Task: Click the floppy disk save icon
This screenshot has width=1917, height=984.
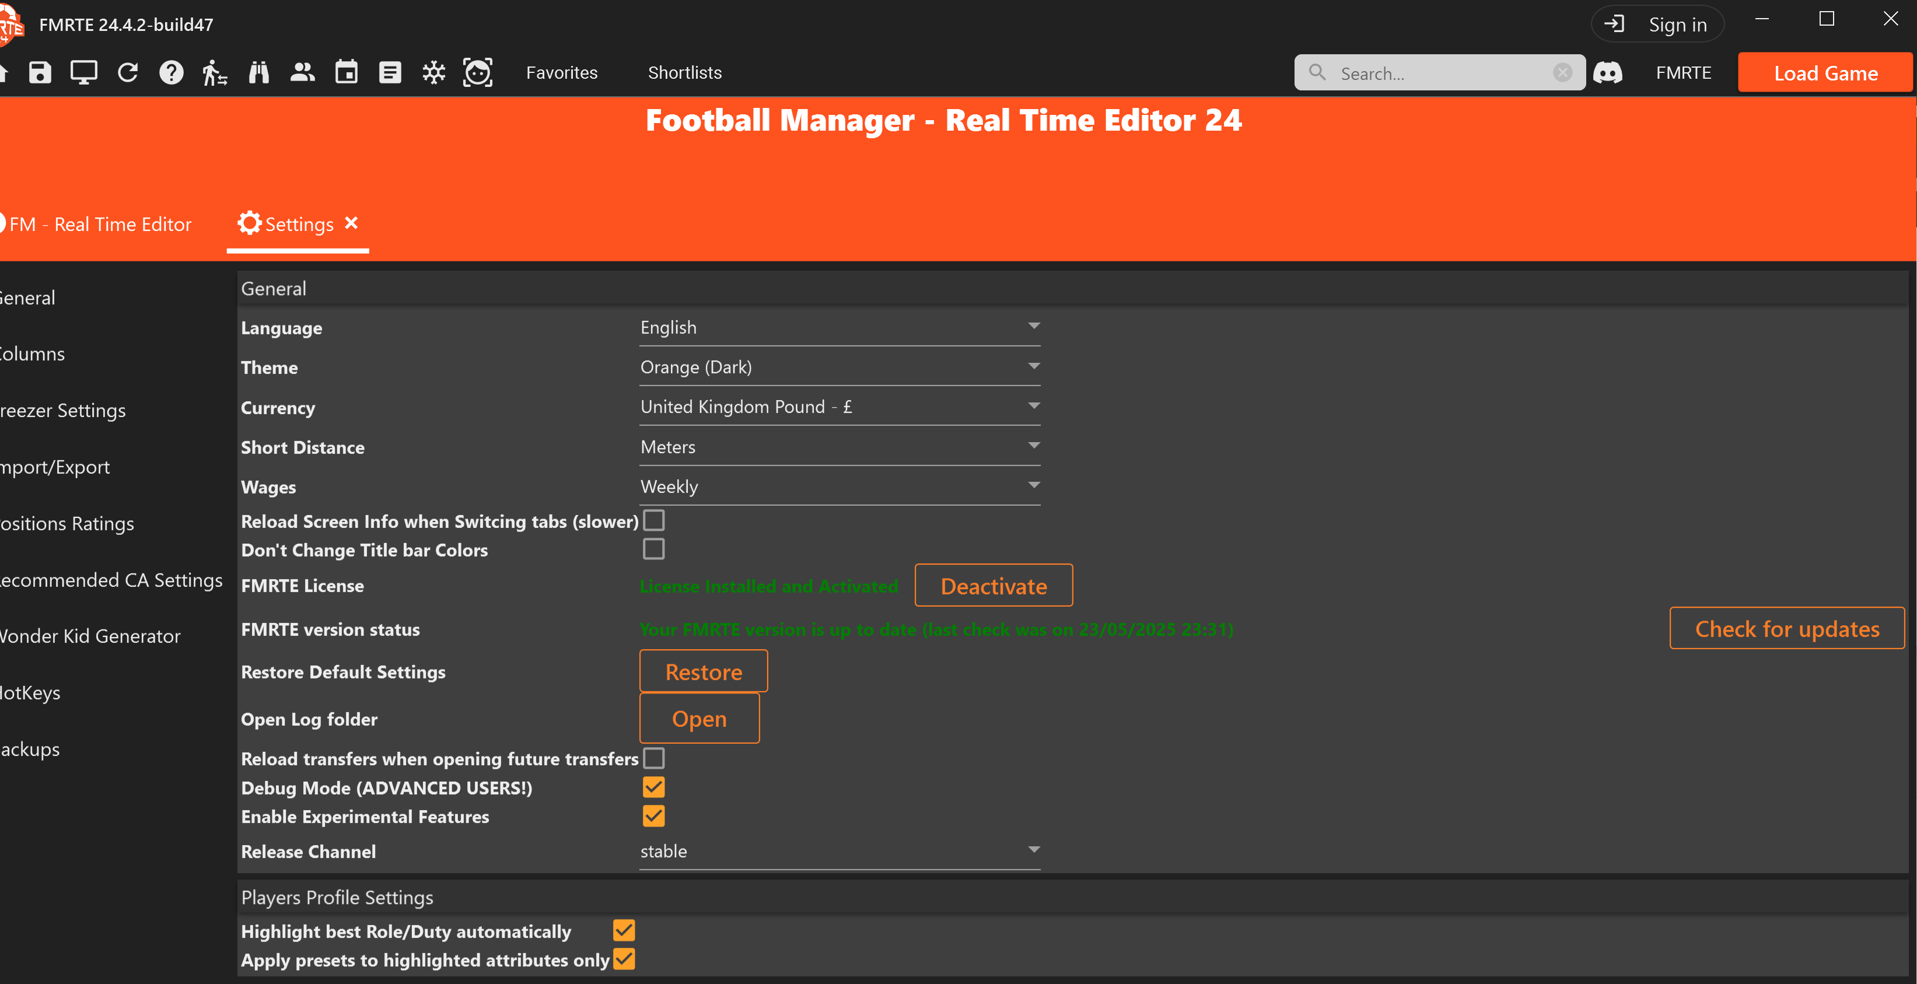Action: [x=40, y=73]
